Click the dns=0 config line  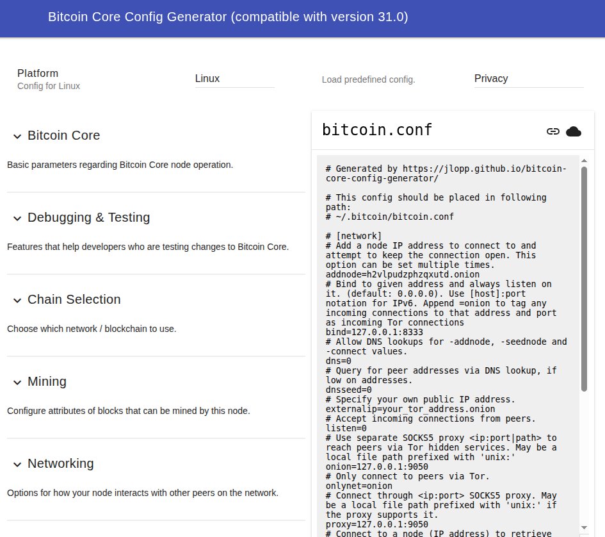point(339,361)
